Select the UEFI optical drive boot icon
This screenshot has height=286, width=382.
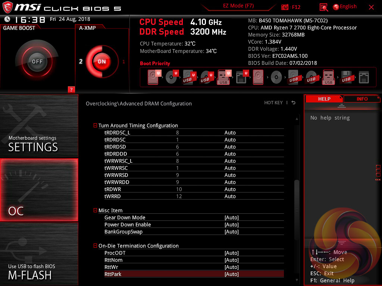[x=172, y=77]
